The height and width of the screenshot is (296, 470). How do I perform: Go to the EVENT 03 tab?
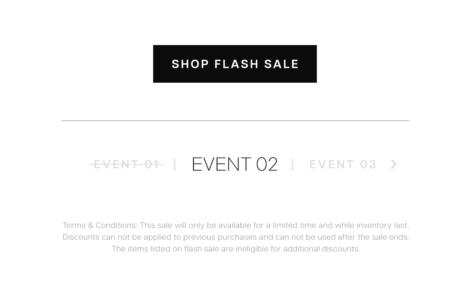(343, 164)
